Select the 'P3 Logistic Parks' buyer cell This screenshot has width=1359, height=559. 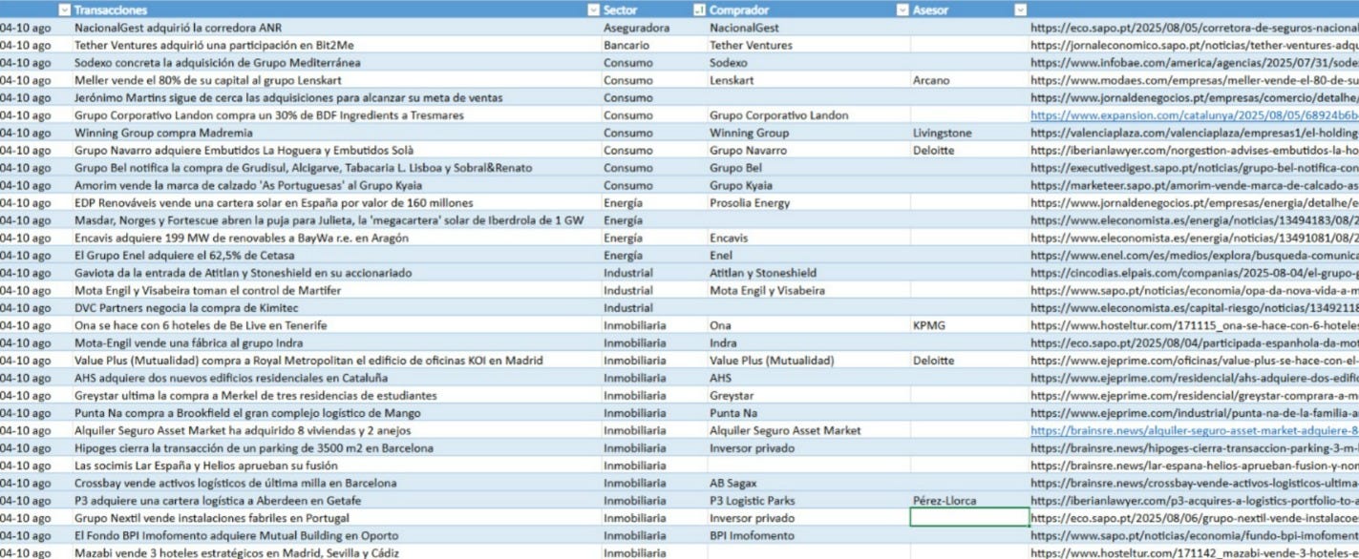click(x=808, y=500)
